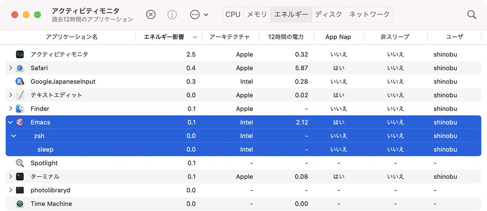Image resolution: width=487 pixels, height=211 pixels.
Task: Open the search magnifier icon
Action: (472, 15)
